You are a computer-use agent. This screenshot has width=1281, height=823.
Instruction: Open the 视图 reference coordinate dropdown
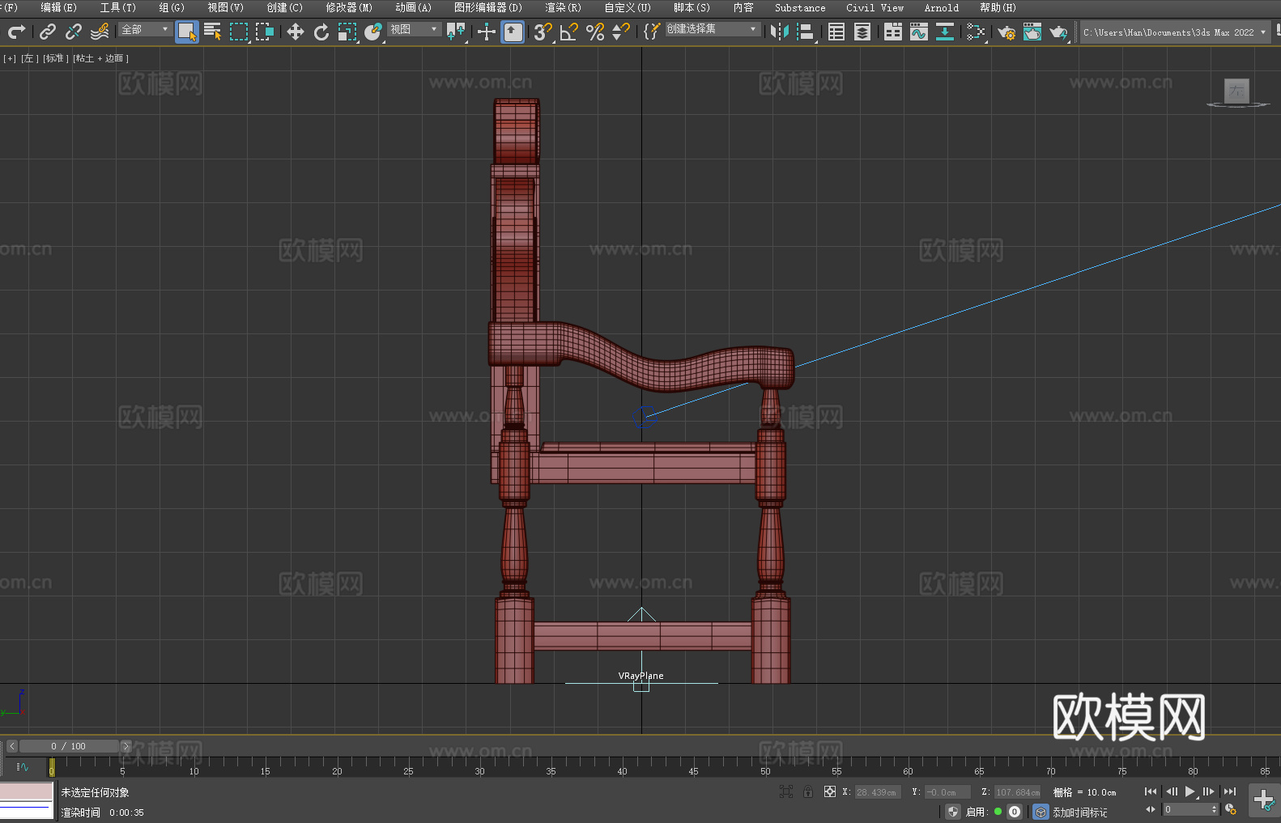click(414, 29)
